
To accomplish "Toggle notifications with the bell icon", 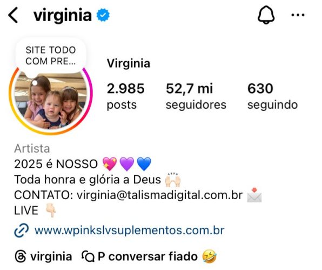I will 266,15.
